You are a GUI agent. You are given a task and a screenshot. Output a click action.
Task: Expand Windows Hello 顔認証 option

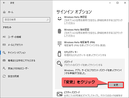point(90,20)
